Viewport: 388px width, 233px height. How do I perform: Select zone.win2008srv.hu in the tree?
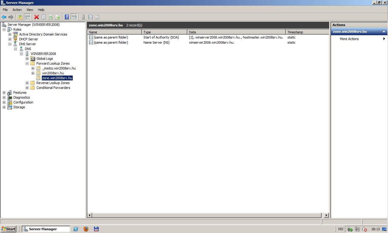(x=57, y=78)
